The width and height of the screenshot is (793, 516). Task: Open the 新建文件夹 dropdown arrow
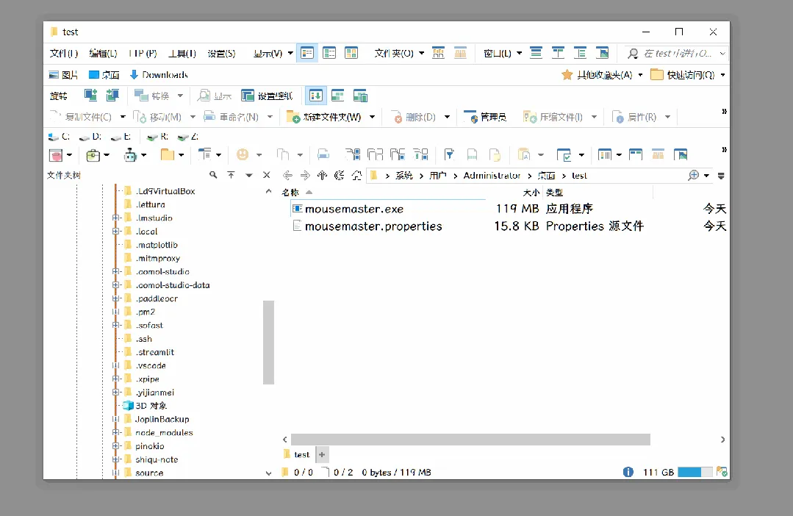pos(372,117)
